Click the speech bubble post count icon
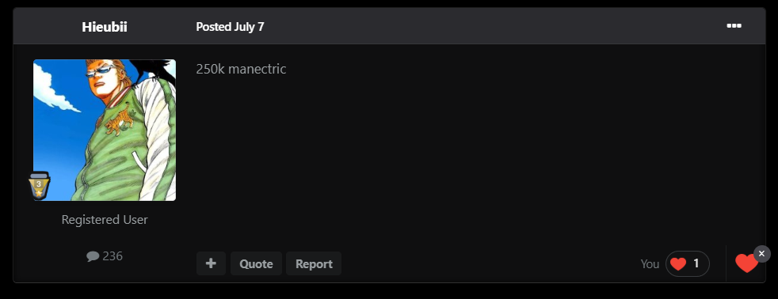Viewport: 778px width, 299px height. [93, 256]
